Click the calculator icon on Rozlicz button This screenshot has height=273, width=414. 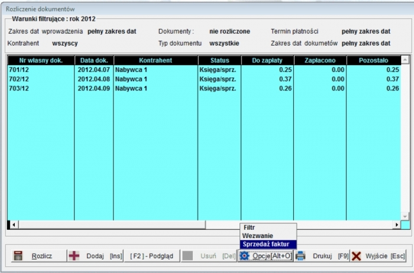[18, 256]
